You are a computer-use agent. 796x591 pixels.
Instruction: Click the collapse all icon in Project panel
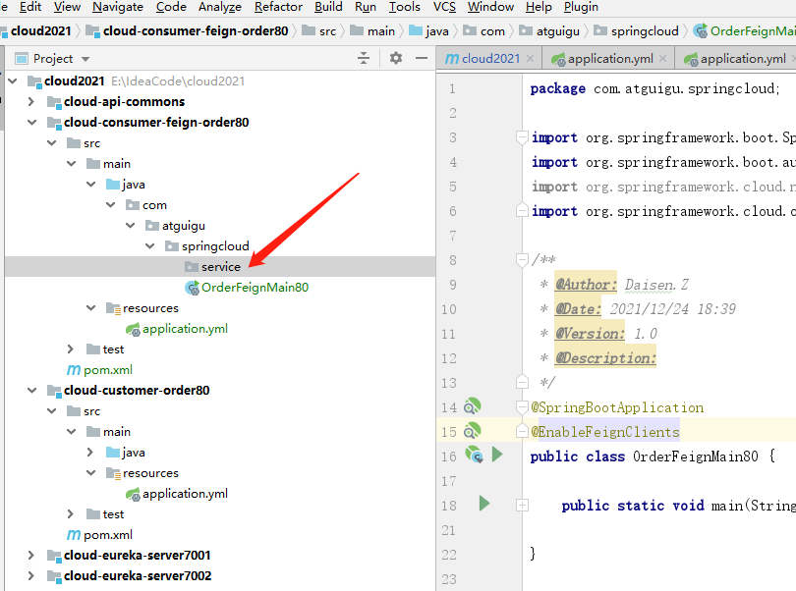coord(364,58)
